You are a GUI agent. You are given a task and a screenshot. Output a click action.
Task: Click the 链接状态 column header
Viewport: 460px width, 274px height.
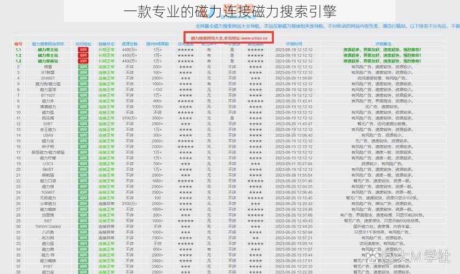click(x=106, y=44)
